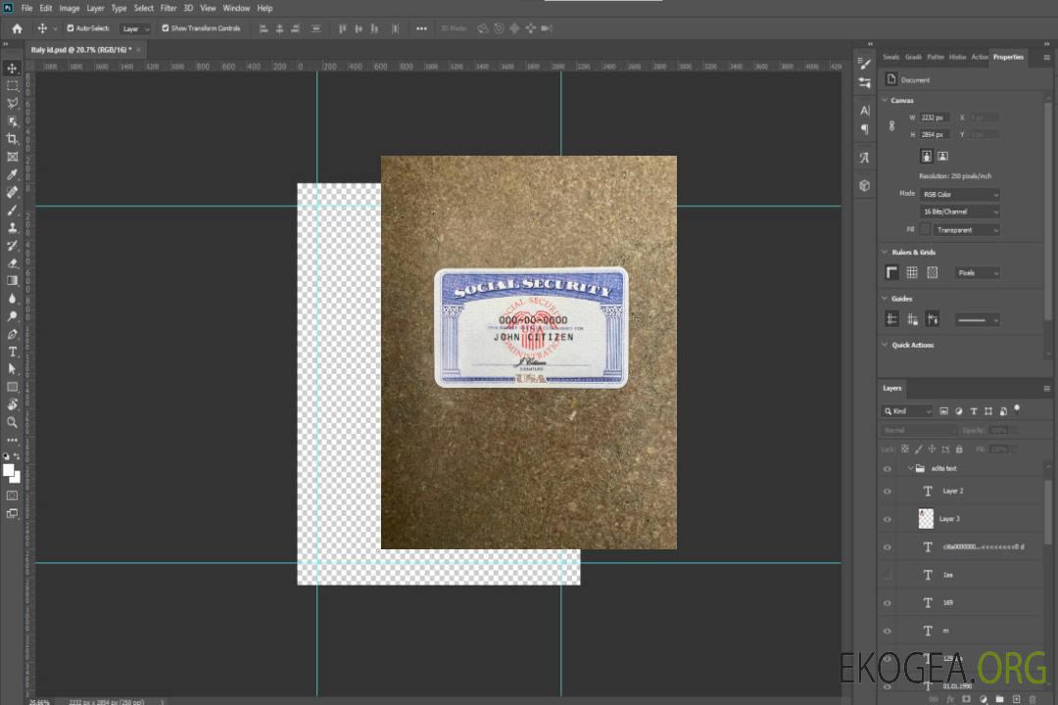
Task: Select the Crop tool in the toolbar
Action: tap(12, 139)
